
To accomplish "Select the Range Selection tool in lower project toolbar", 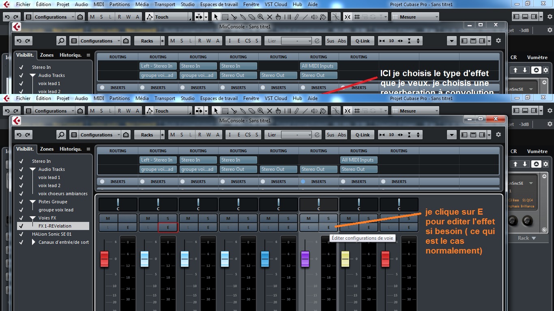I will 225,111.
